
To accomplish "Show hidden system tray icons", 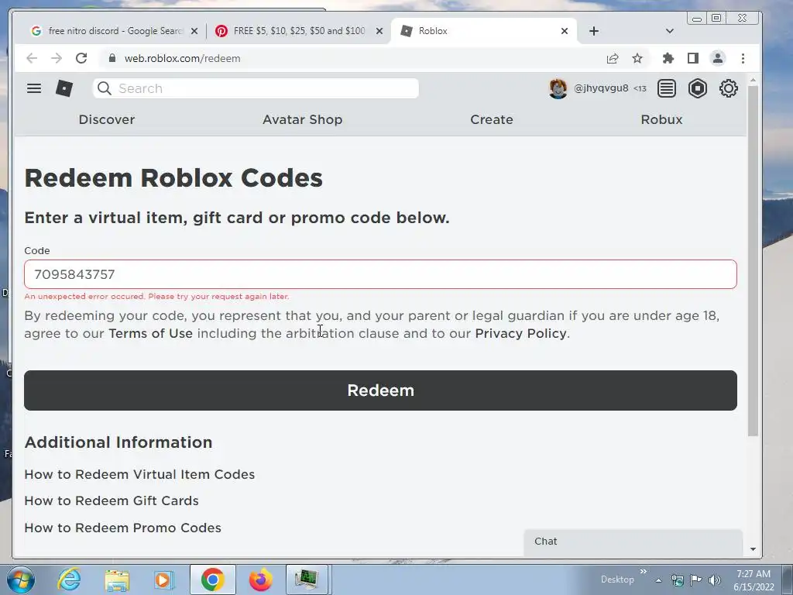I will [x=658, y=580].
